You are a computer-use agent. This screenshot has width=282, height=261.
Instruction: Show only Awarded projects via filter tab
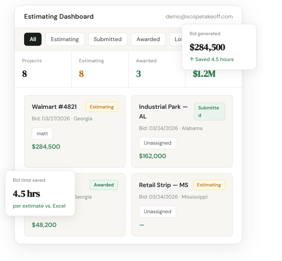point(148,39)
